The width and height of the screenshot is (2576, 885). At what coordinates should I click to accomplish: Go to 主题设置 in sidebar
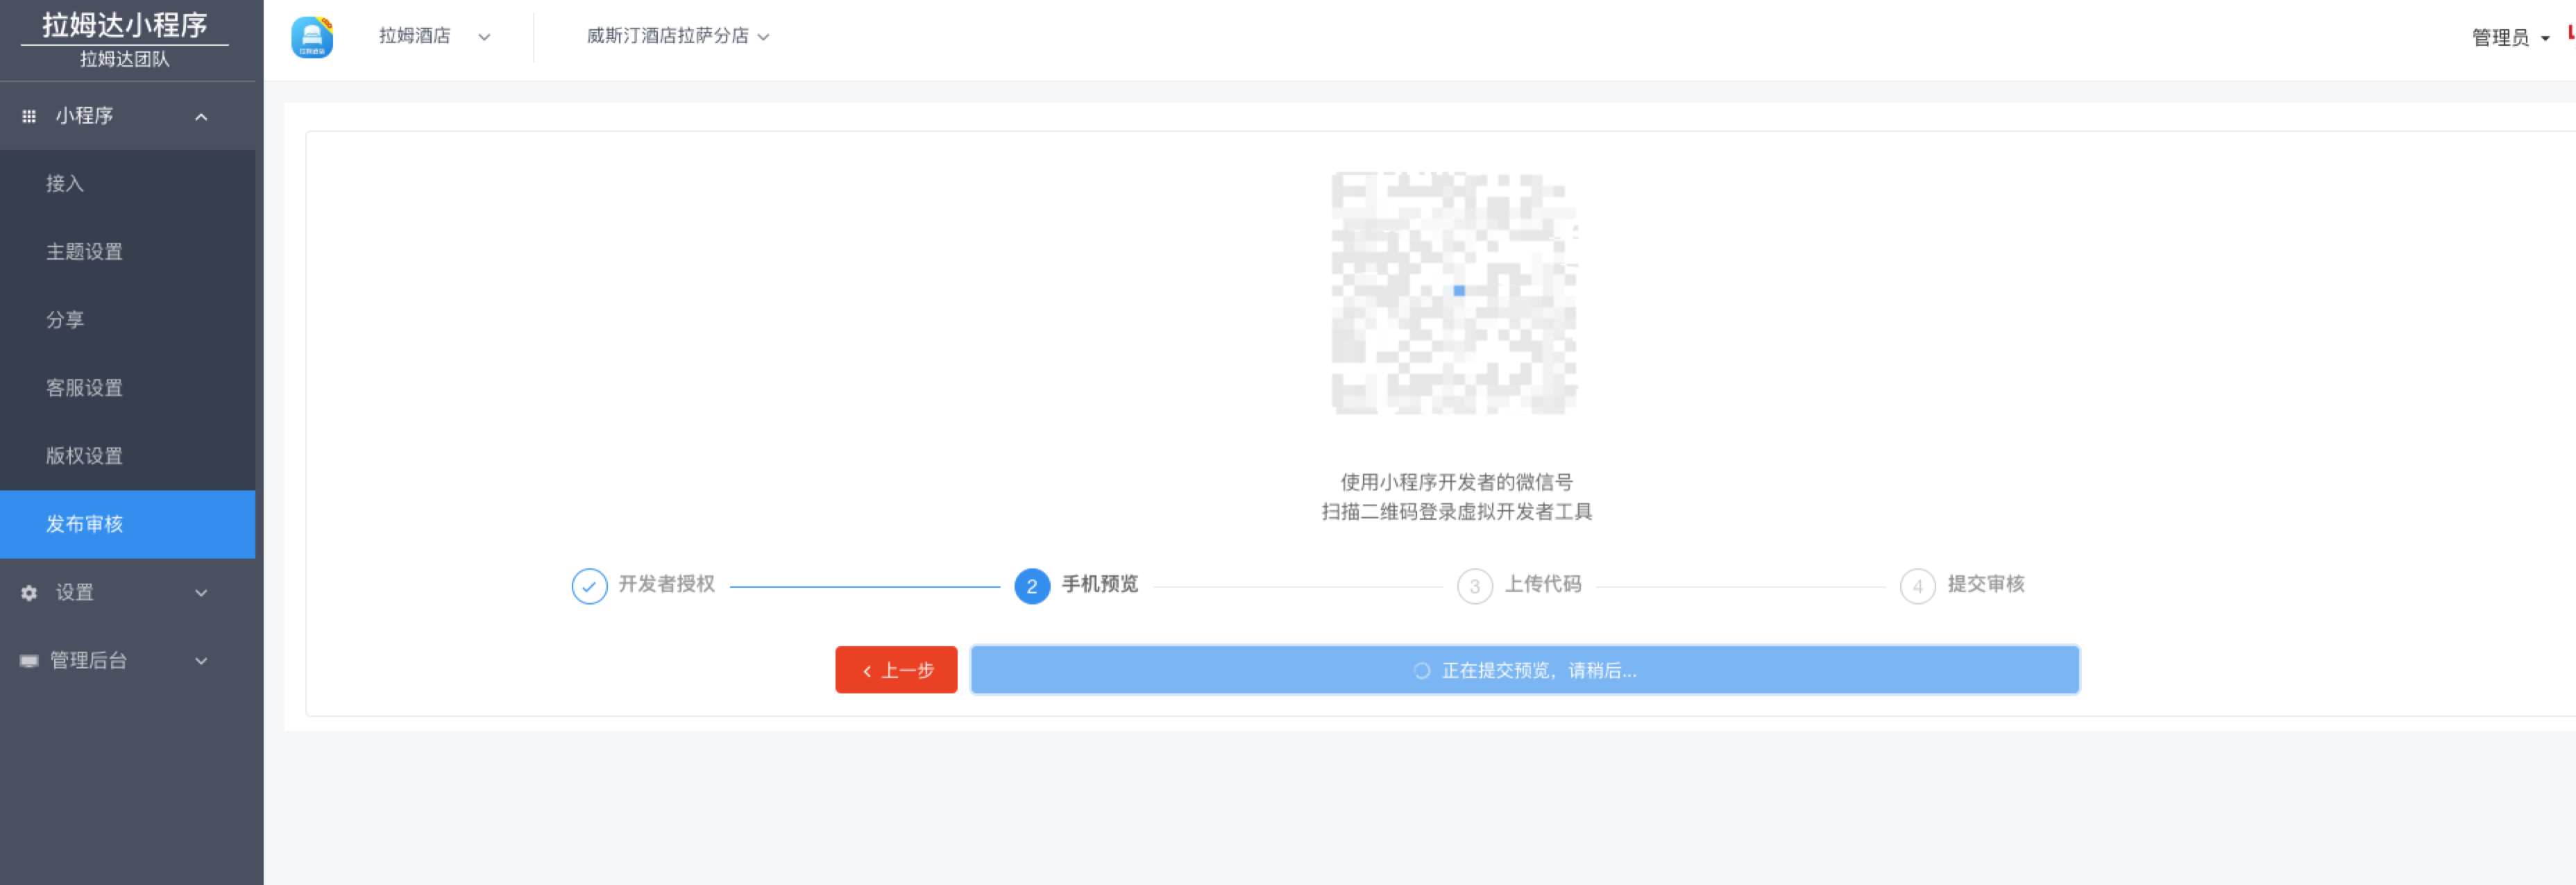click(x=128, y=252)
